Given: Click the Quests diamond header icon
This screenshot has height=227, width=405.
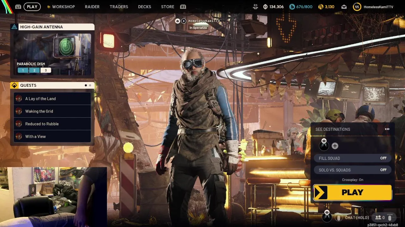Looking at the screenshot, I should click(14, 85).
